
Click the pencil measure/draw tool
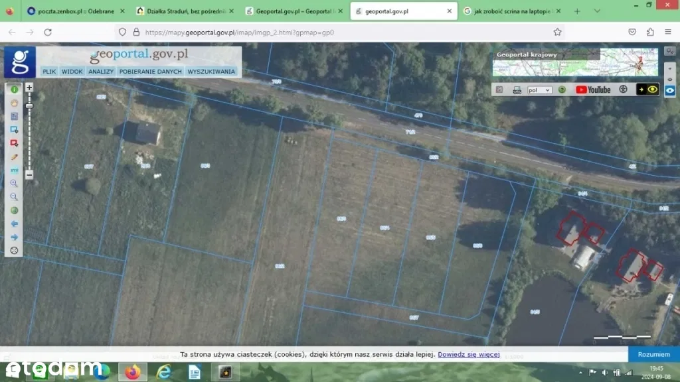coord(14,157)
